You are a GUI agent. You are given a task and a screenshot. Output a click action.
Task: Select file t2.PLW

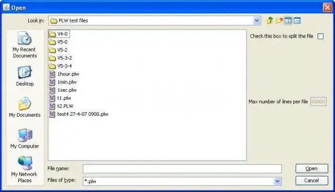(61, 106)
